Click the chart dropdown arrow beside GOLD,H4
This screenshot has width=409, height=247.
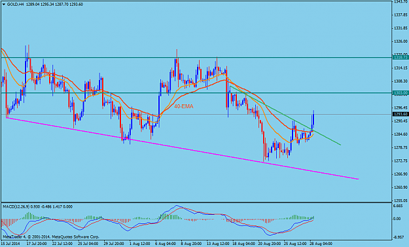click(x=4, y=5)
